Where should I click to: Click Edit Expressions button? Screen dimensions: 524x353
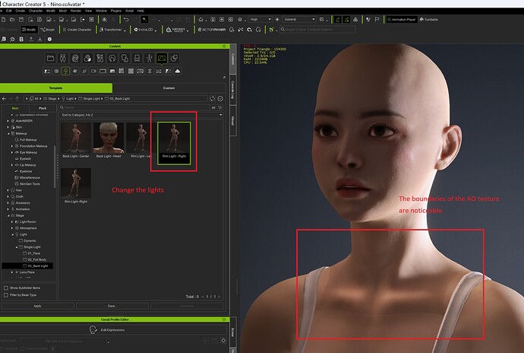coord(107,330)
